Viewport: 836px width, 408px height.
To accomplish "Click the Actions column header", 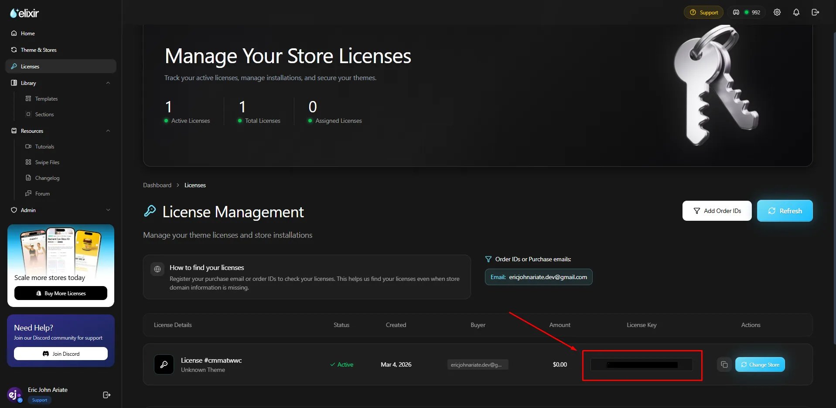I will pos(751,325).
